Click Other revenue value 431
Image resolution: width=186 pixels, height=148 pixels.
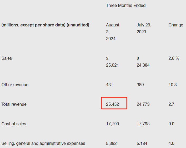[x=109, y=85]
